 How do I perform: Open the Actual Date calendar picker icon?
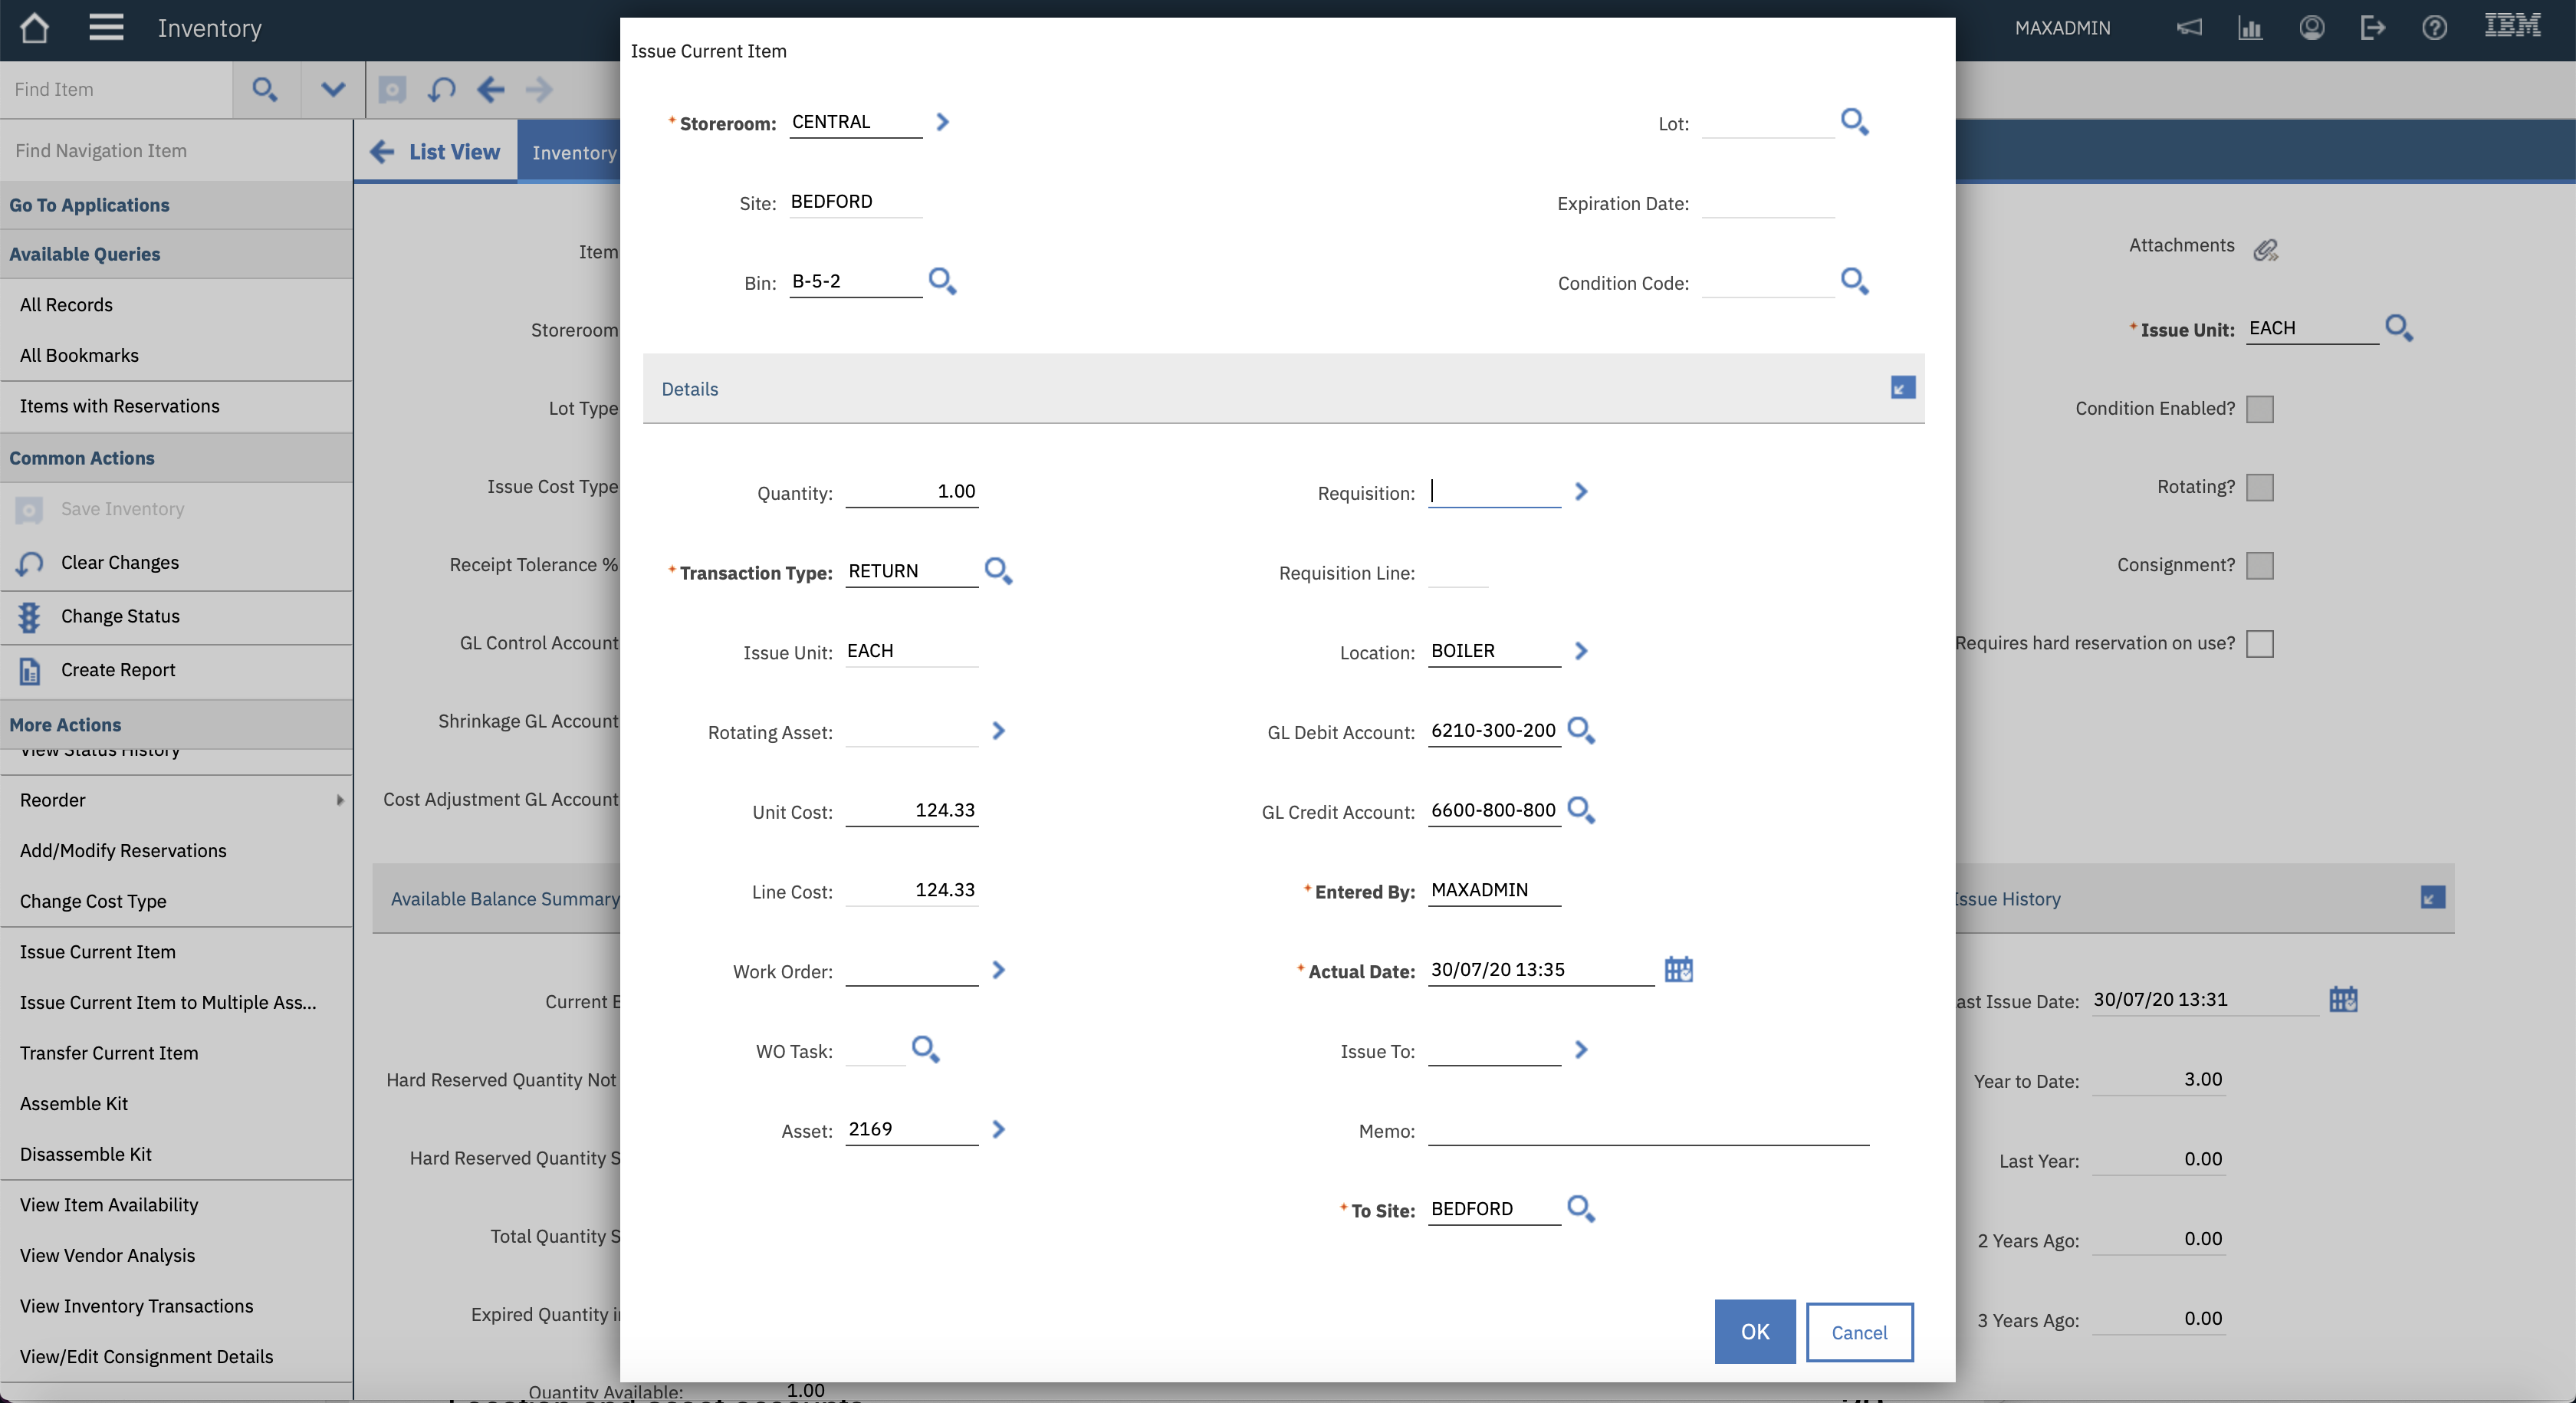[1678, 969]
